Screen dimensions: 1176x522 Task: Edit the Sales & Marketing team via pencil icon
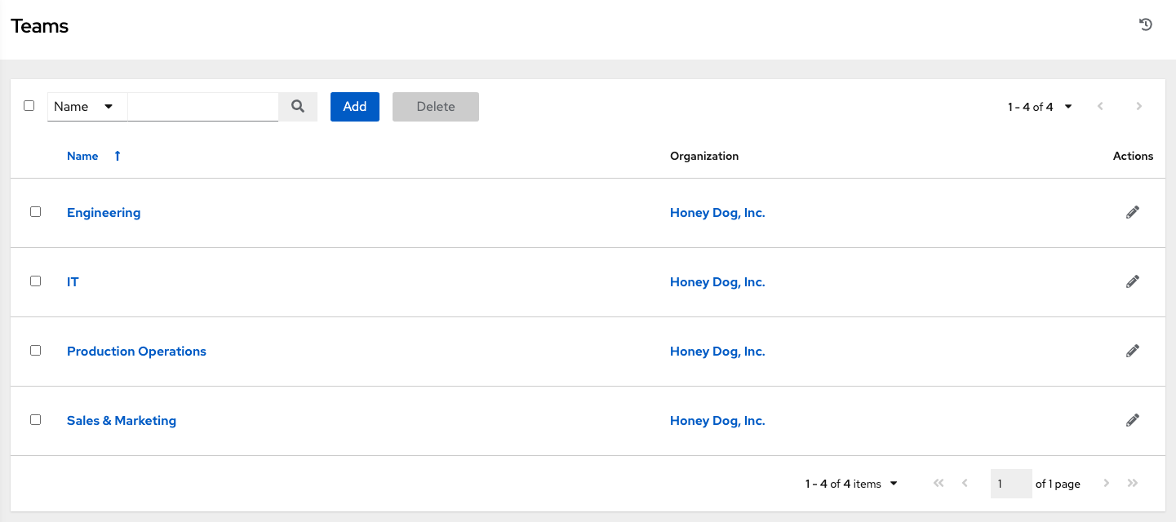pyautogui.click(x=1132, y=420)
